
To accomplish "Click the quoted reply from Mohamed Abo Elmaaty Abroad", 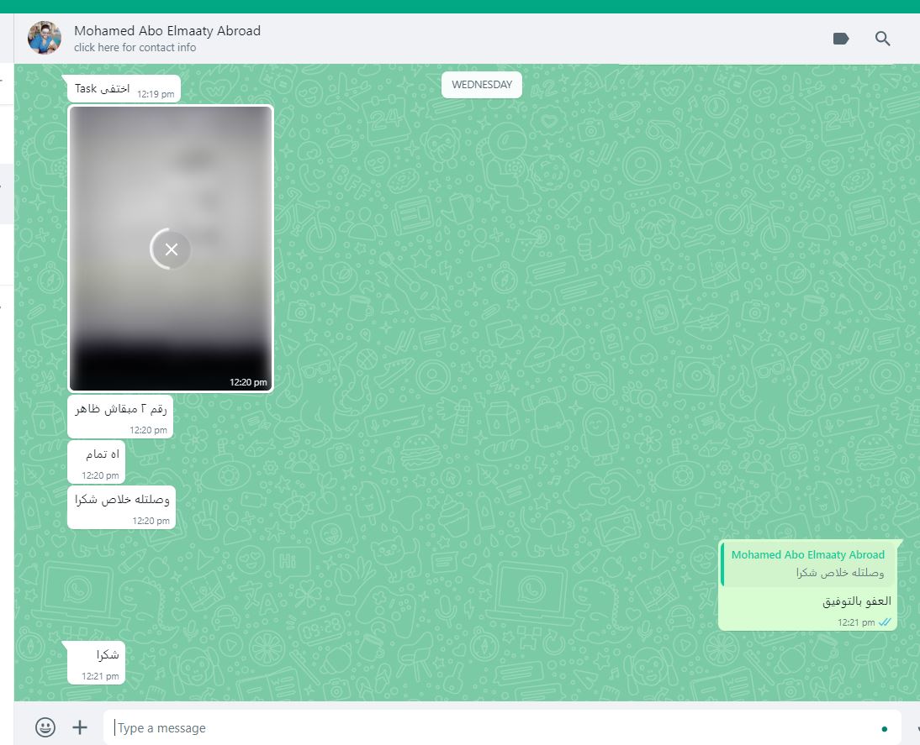I will click(x=808, y=564).
